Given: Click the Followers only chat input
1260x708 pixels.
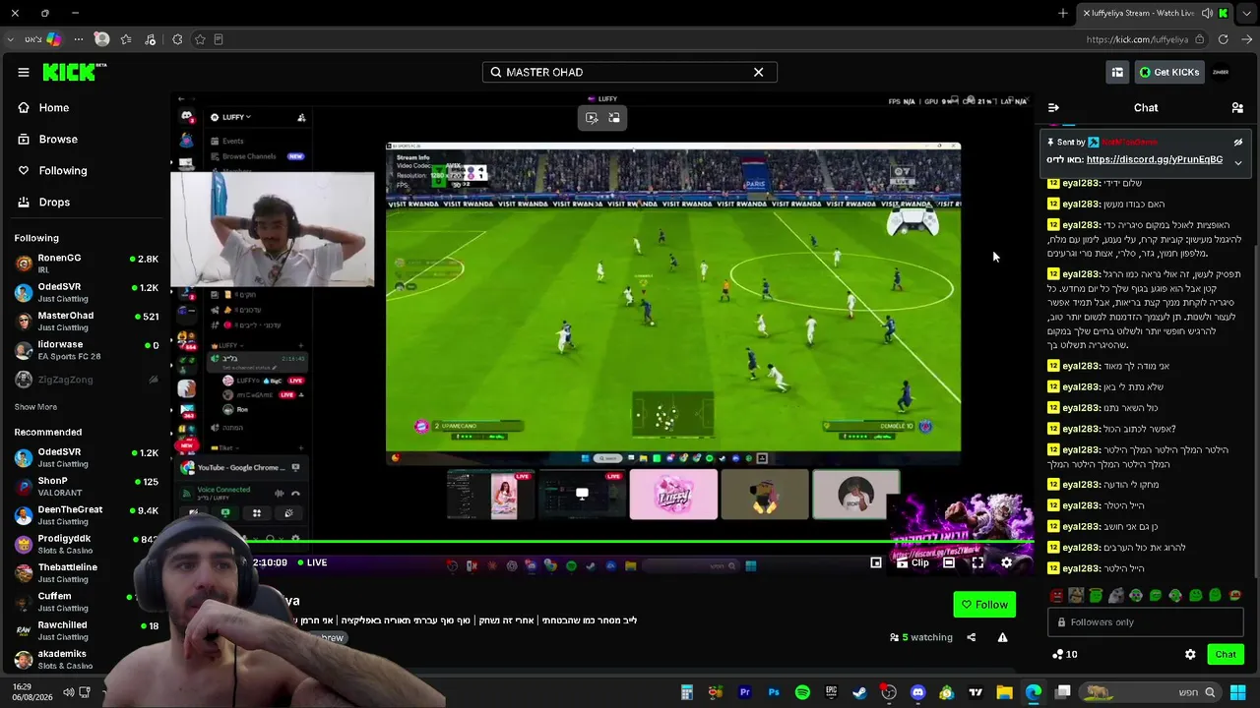Looking at the screenshot, I should [x=1147, y=621].
